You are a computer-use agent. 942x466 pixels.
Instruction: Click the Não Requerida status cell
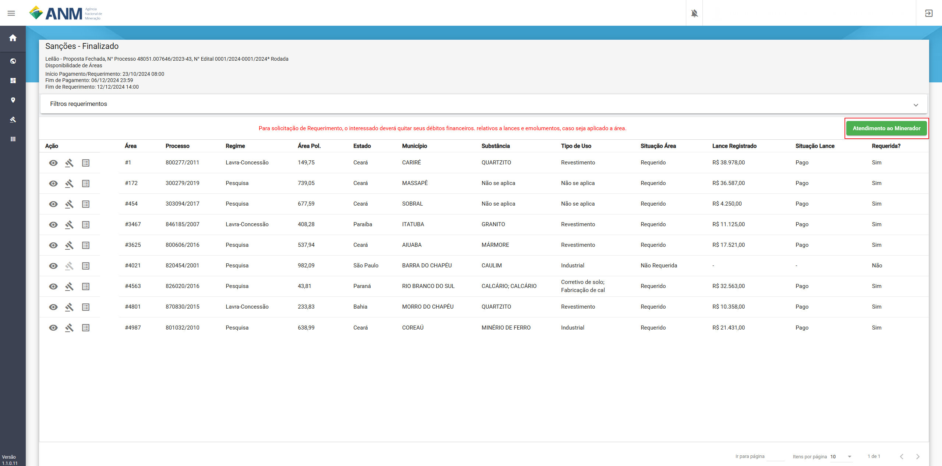[659, 266]
